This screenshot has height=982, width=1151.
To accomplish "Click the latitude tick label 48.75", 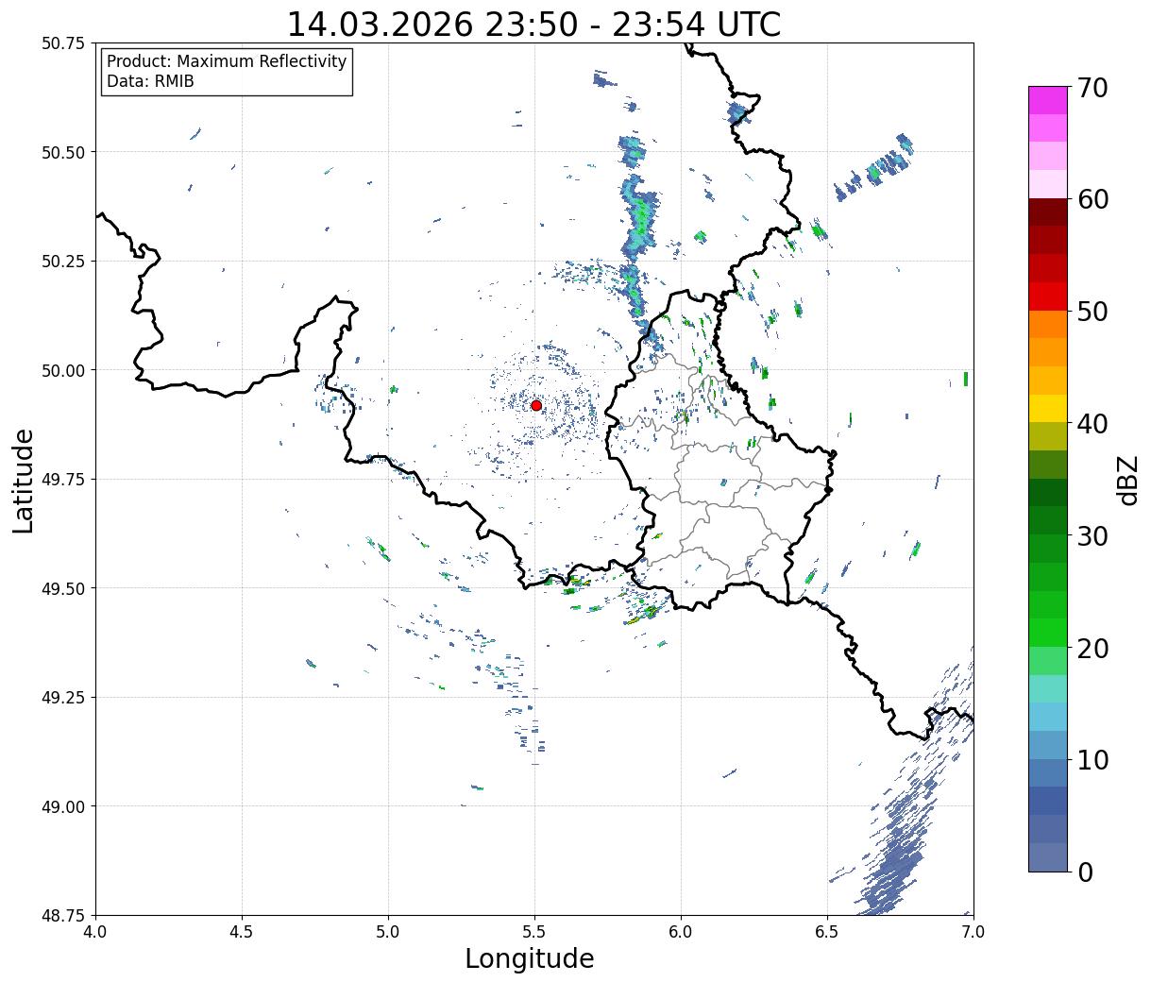I will pos(63,915).
